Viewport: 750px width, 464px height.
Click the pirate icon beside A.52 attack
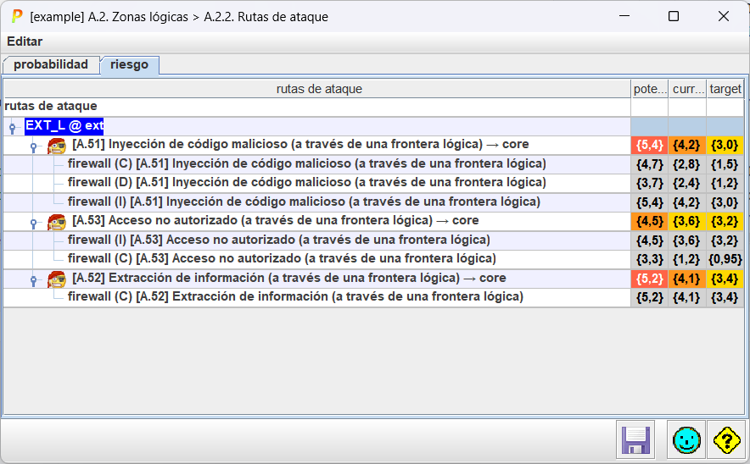[57, 279]
